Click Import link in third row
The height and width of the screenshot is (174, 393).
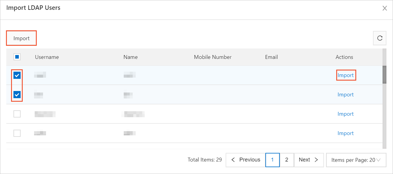(346, 114)
